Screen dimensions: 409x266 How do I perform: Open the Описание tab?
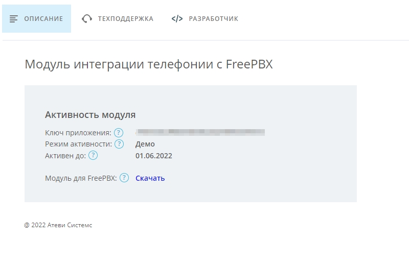click(43, 19)
